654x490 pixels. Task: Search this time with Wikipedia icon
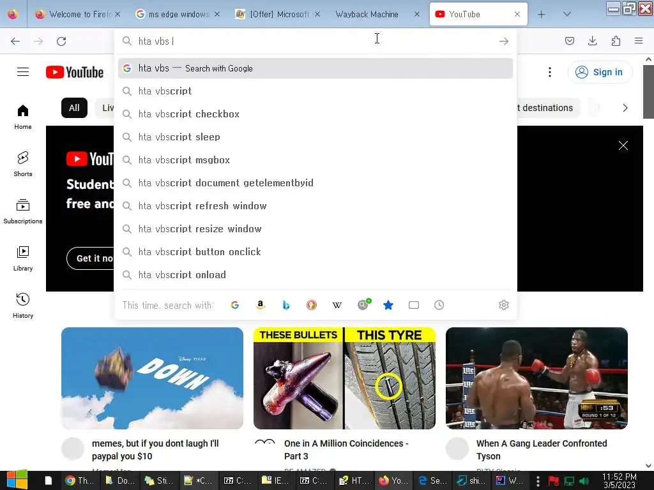(x=337, y=305)
